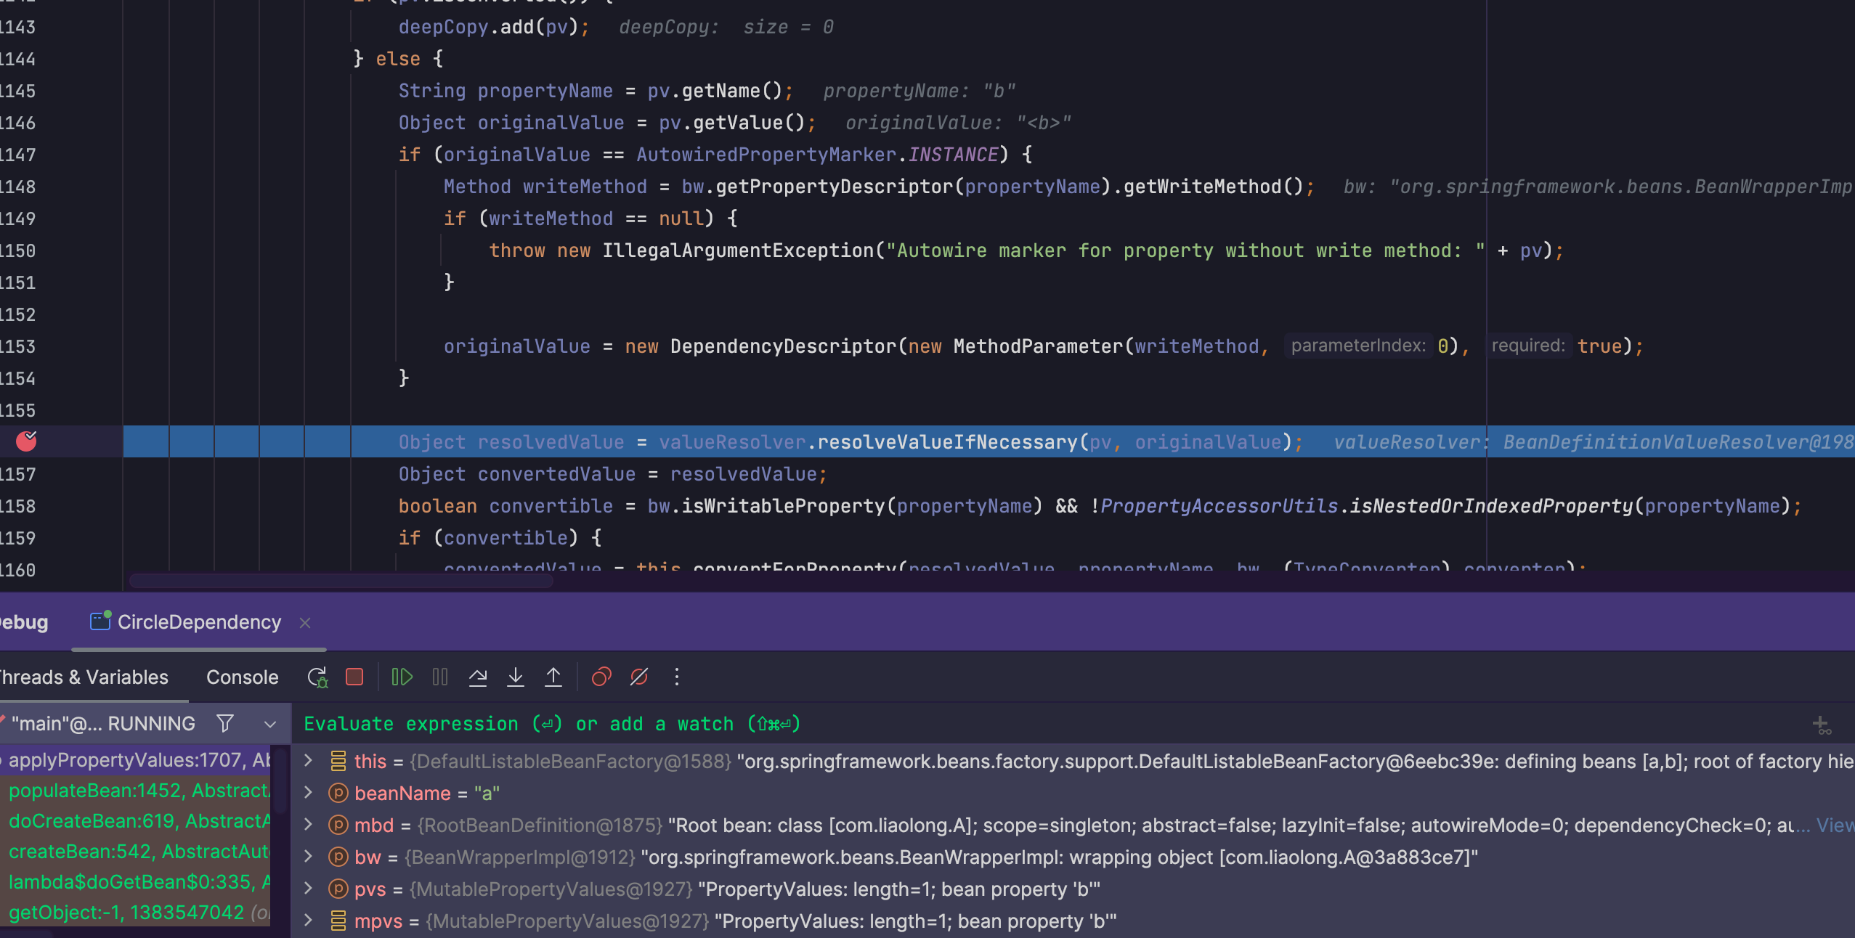Viewport: 1855px width, 938px height.
Task: Click the Step Into icon
Action: click(x=516, y=677)
